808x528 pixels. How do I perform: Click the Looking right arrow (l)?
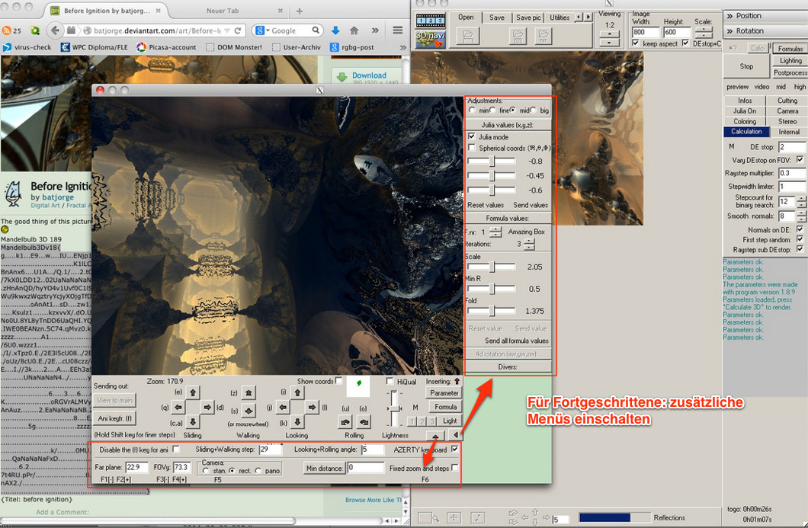(312, 407)
